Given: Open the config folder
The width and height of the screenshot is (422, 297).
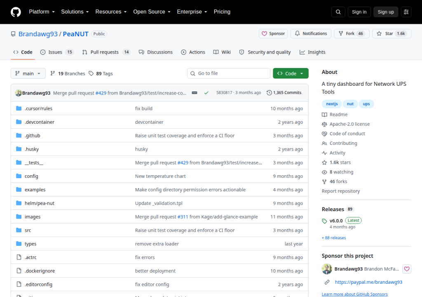Looking at the screenshot, I should click(x=31, y=176).
